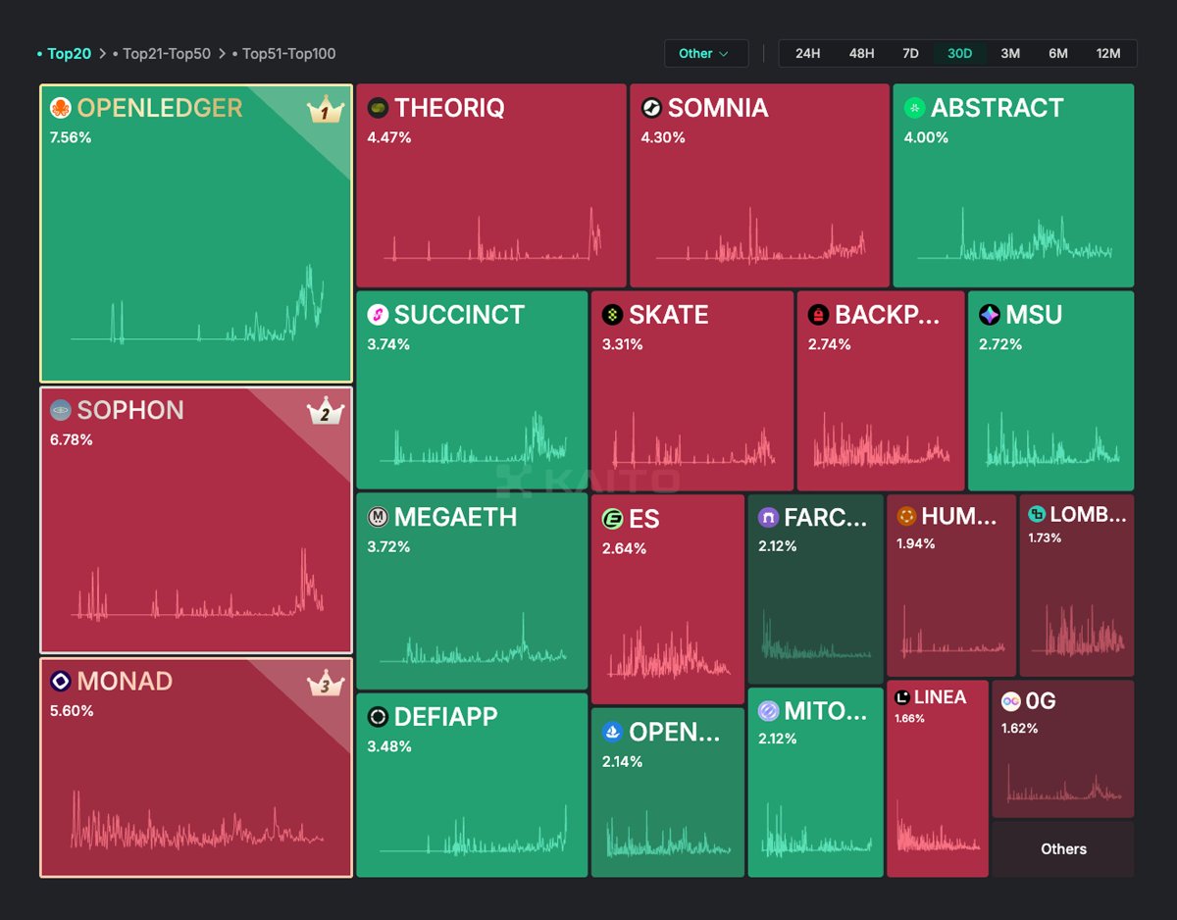Select the 7D time range
The width and height of the screenshot is (1177, 920).
click(910, 53)
